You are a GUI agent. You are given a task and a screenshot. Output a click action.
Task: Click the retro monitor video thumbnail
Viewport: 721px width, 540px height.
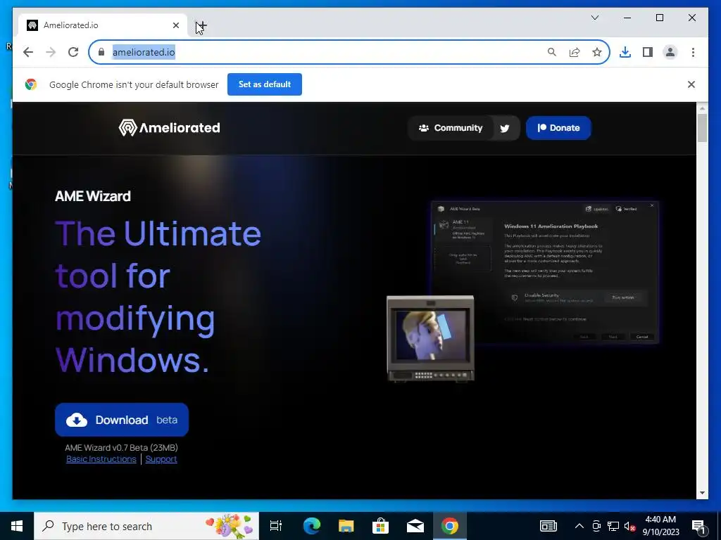coord(430,339)
